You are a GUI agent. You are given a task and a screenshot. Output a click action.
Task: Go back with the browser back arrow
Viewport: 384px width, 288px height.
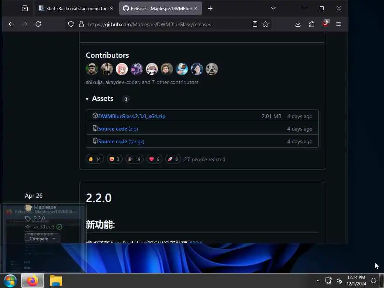point(11,24)
